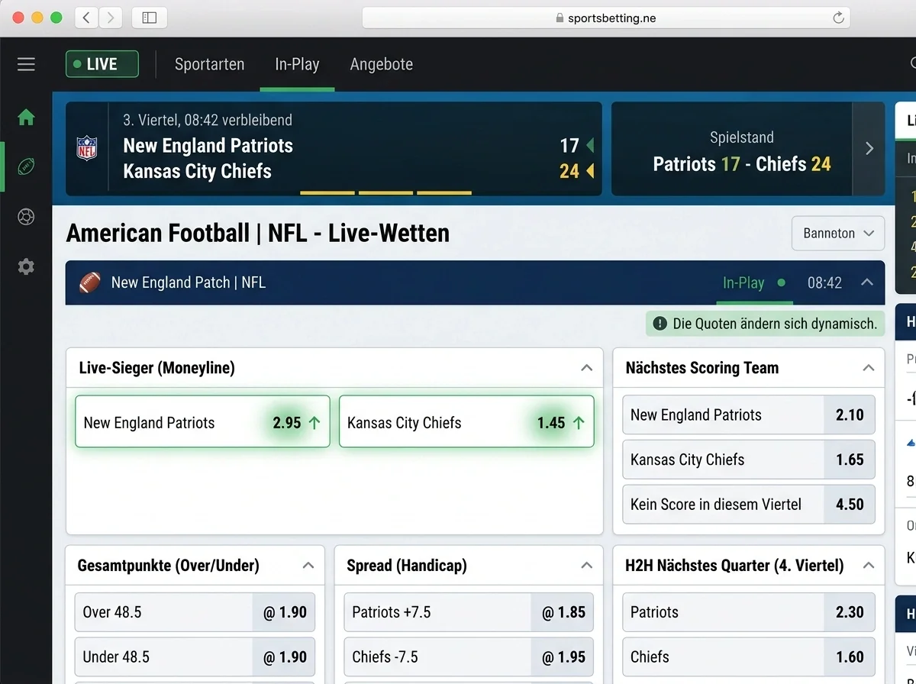Collapse the Spread (Handicap) section
916x684 pixels.
(x=586, y=566)
